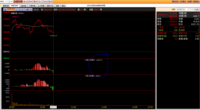Click the 10424.37 current price label on chart
200x110 pixels.
54,36
